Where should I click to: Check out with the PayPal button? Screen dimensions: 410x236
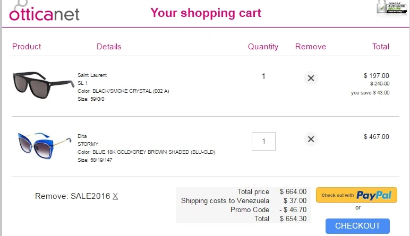[x=356, y=195]
